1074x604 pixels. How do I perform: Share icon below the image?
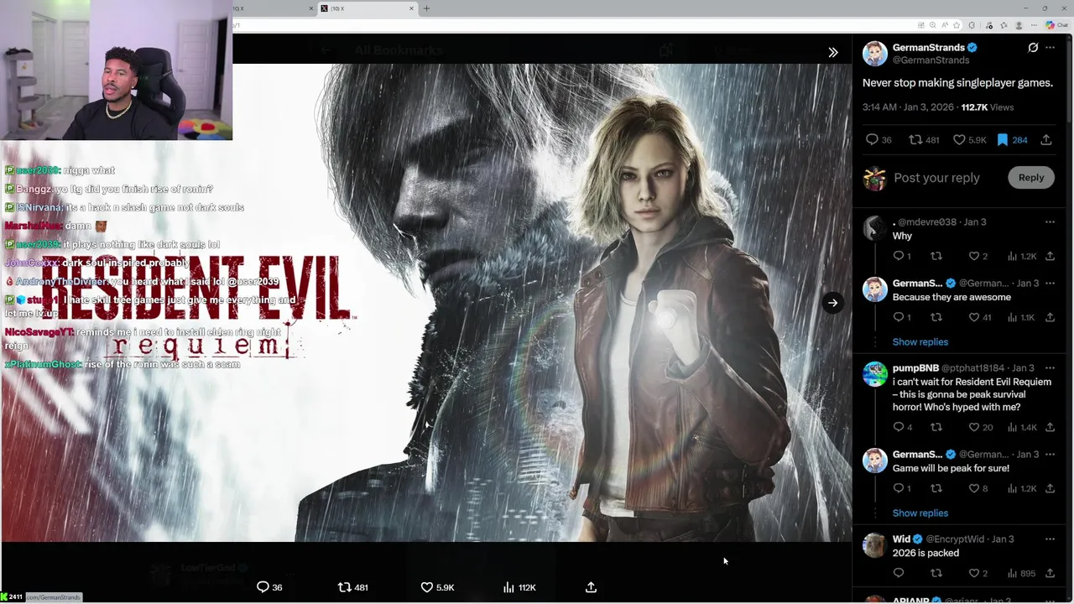591,587
